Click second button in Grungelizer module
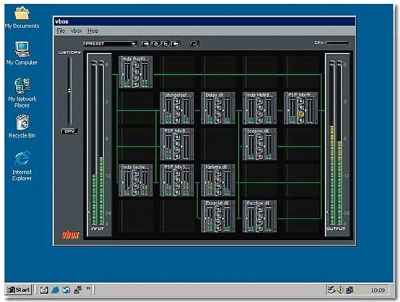The image size is (400, 302). [x=177, y=108]
